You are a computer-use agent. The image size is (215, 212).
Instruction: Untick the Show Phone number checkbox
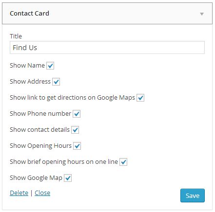point(77,114)
